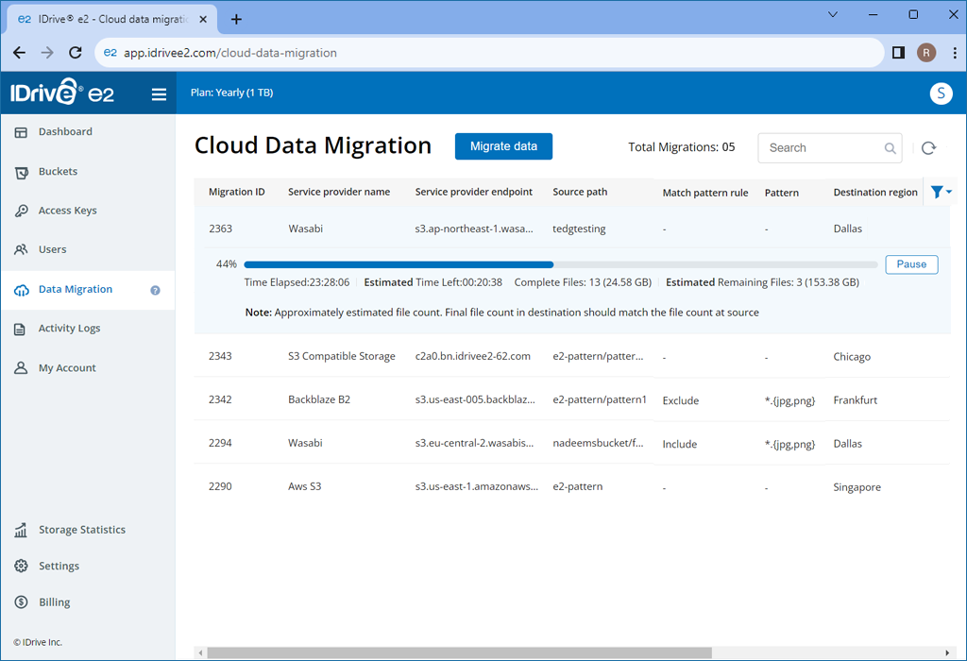Click the scrollbar right arrow
967x661 pixels.
coord(946,653)
